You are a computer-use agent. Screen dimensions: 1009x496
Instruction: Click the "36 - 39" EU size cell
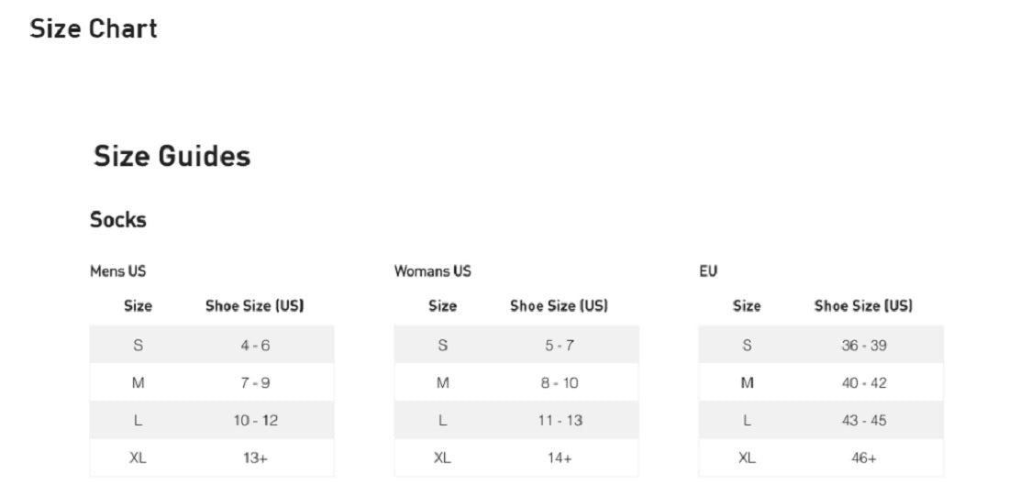[x=864, y=346]
